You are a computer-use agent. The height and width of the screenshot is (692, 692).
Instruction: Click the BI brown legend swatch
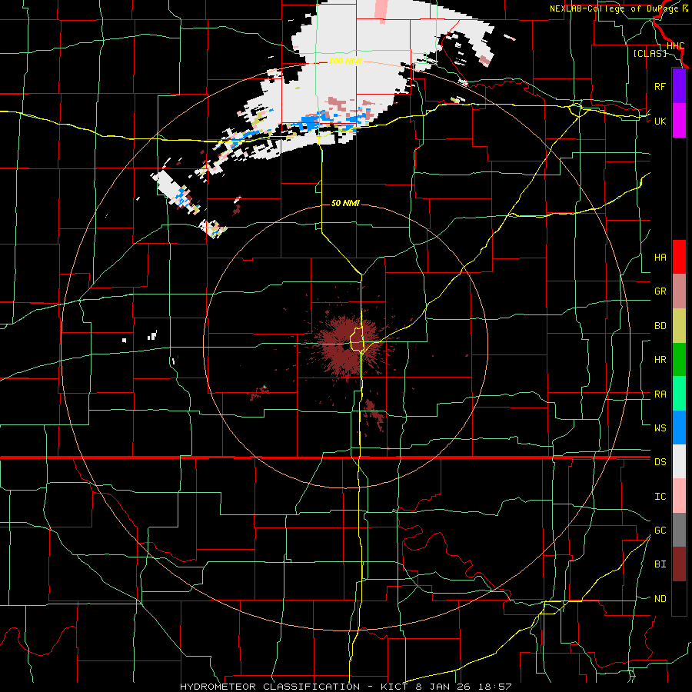pyautogui.click(x=679, y=564)
